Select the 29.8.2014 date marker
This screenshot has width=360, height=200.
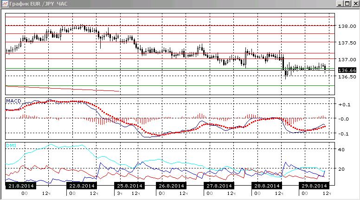click(x=314, y=186)
